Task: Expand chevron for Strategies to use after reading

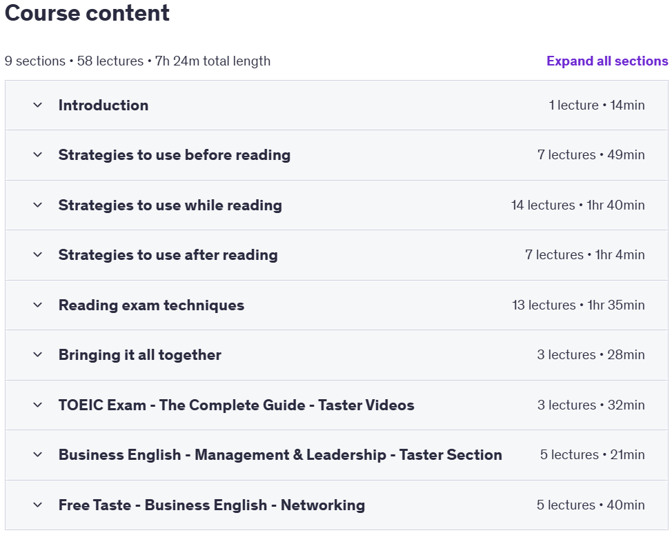Action: tap(38, 255)
